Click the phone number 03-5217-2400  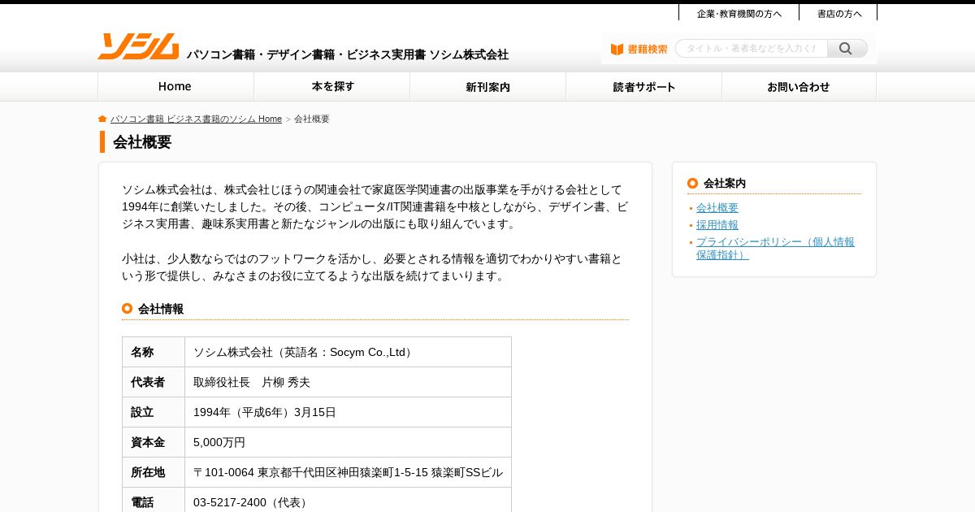(348, 500)
